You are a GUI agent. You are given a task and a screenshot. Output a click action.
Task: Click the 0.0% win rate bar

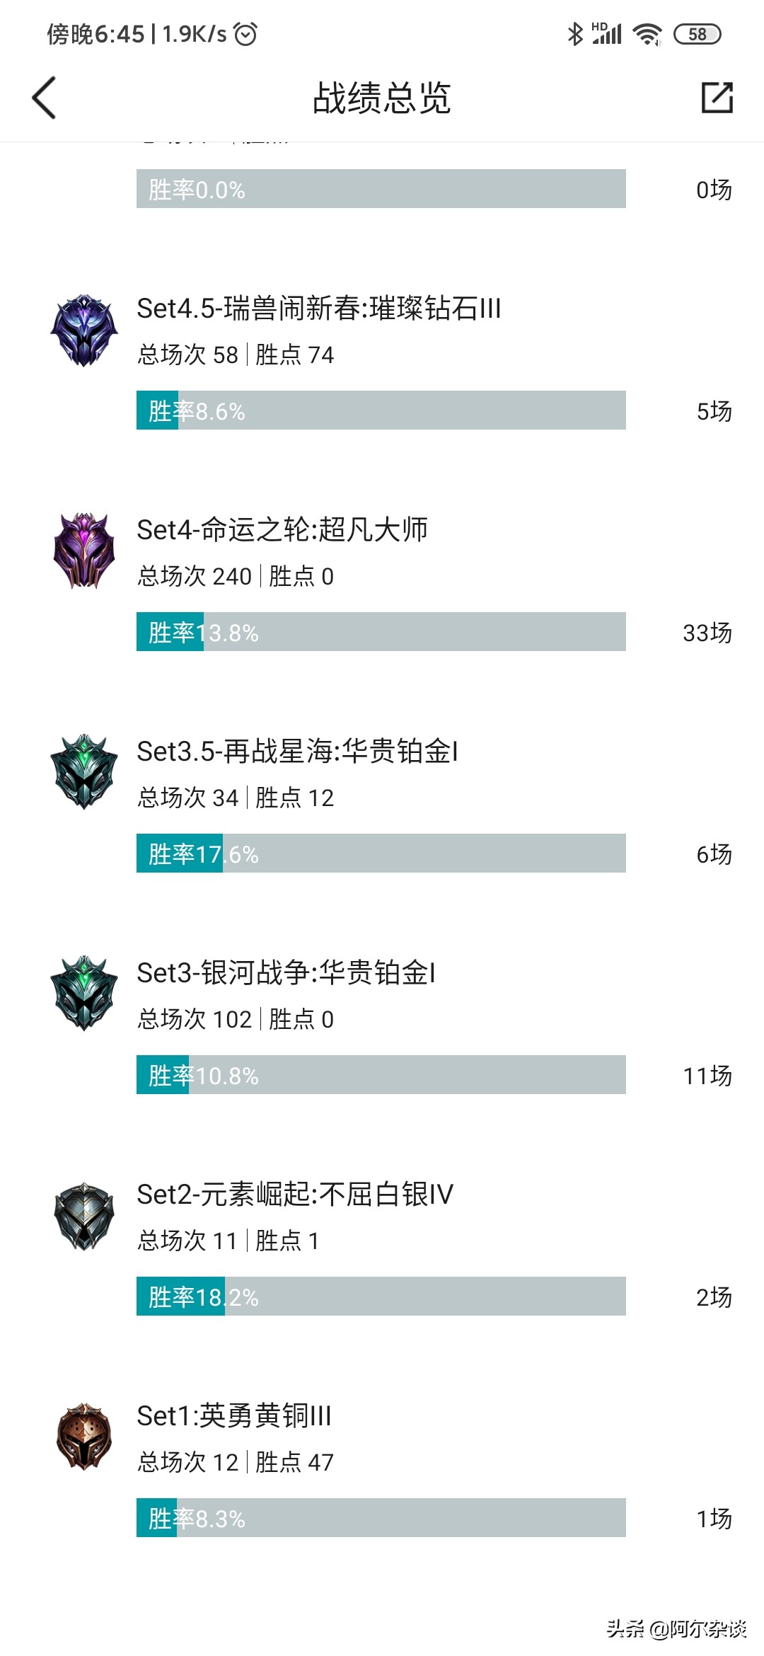pyautogui.click(x=381, y=189)
